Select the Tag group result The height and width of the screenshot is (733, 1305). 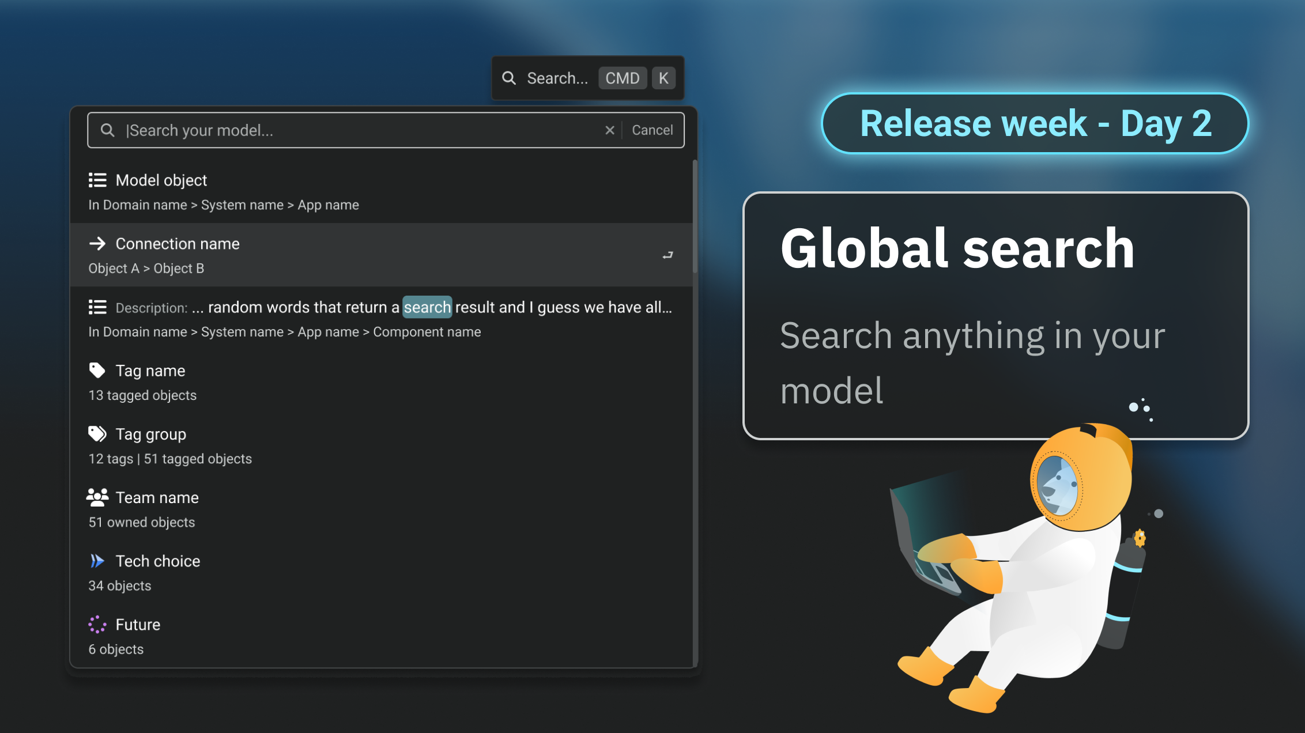381,445
